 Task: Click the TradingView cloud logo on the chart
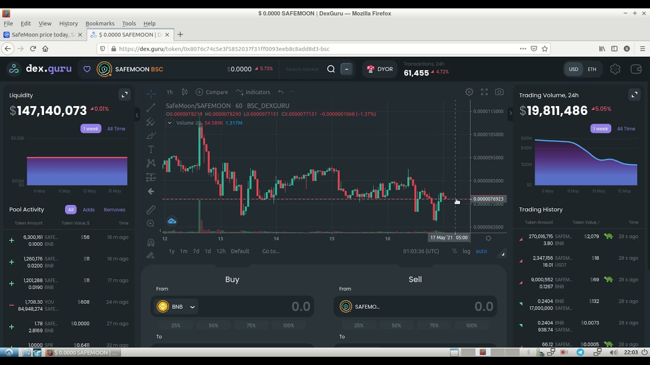click(x=172, y=221)
